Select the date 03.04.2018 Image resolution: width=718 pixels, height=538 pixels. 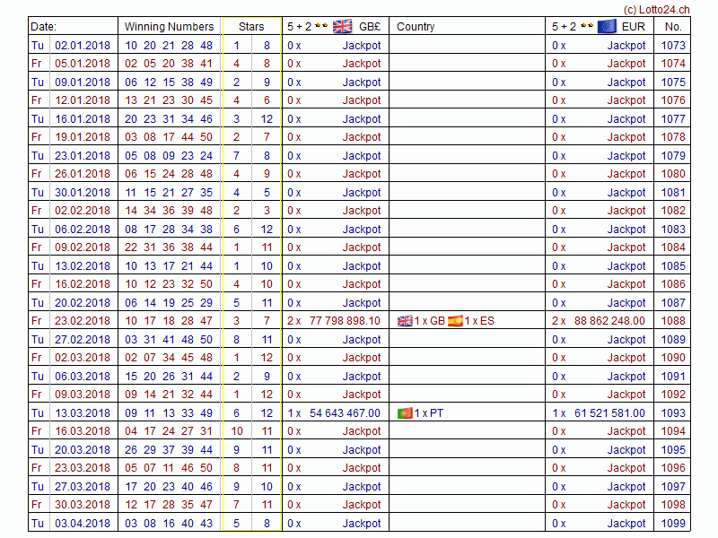point(83,524)
